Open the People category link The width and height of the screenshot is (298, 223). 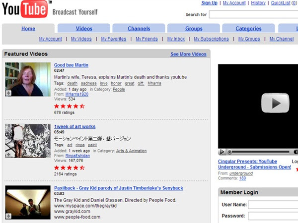click(x=119, y=89)
